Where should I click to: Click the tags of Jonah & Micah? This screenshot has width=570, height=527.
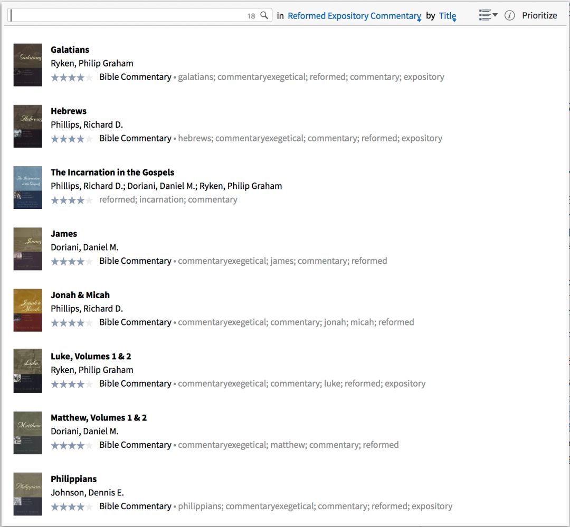click(x=296, y=322)
